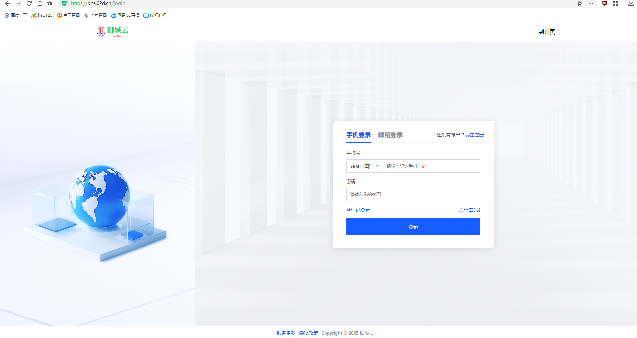
Task: Click 现在注册 registration link
Action: pos(474,135)
